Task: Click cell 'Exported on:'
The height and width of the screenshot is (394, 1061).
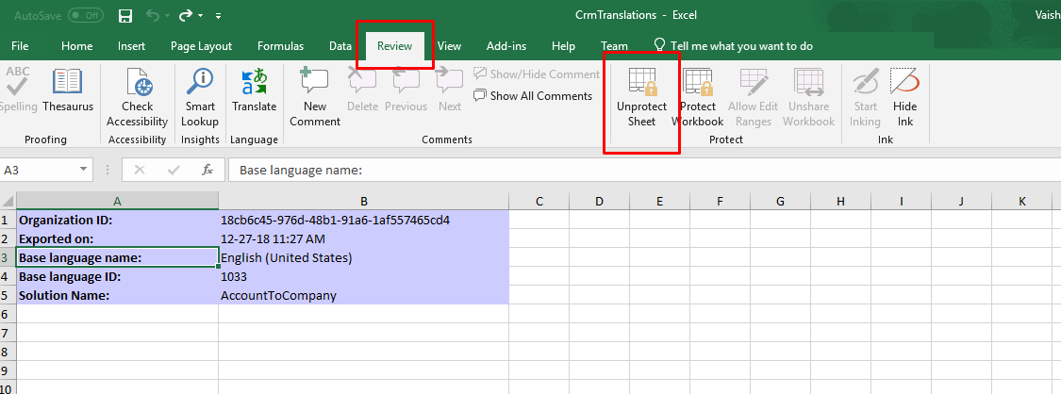Action: click(x=117, y=238)
